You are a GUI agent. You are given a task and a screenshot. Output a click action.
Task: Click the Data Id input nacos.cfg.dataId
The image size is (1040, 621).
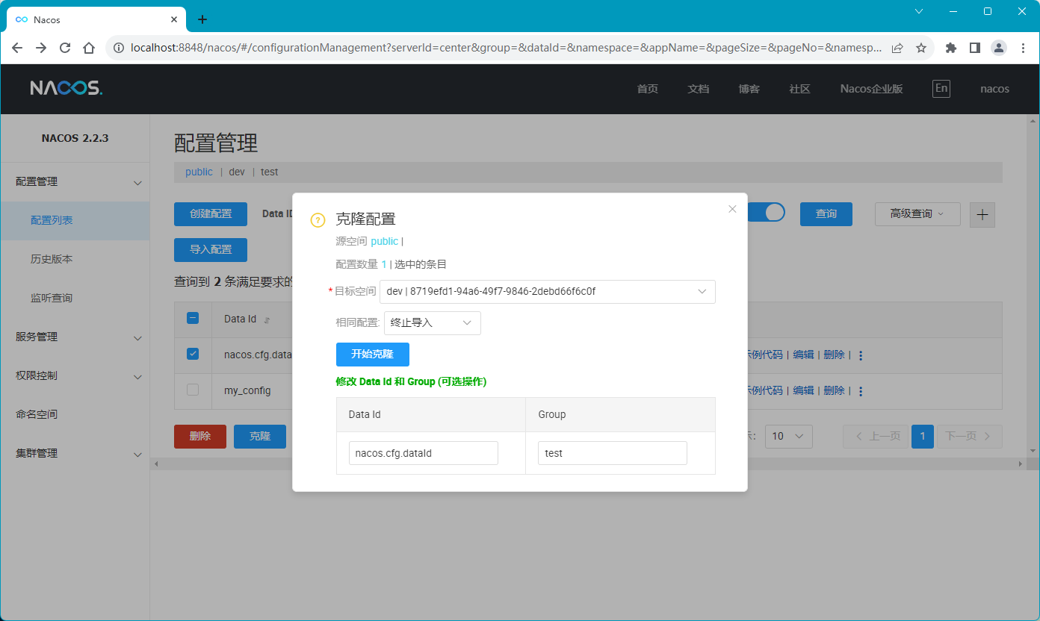pyautogui.click(x=424, y=453)
